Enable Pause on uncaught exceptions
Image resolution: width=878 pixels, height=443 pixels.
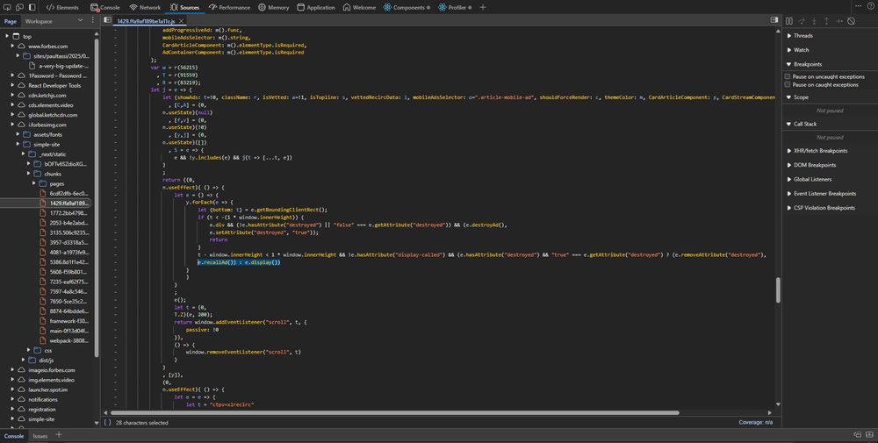(x=788, y=76)
